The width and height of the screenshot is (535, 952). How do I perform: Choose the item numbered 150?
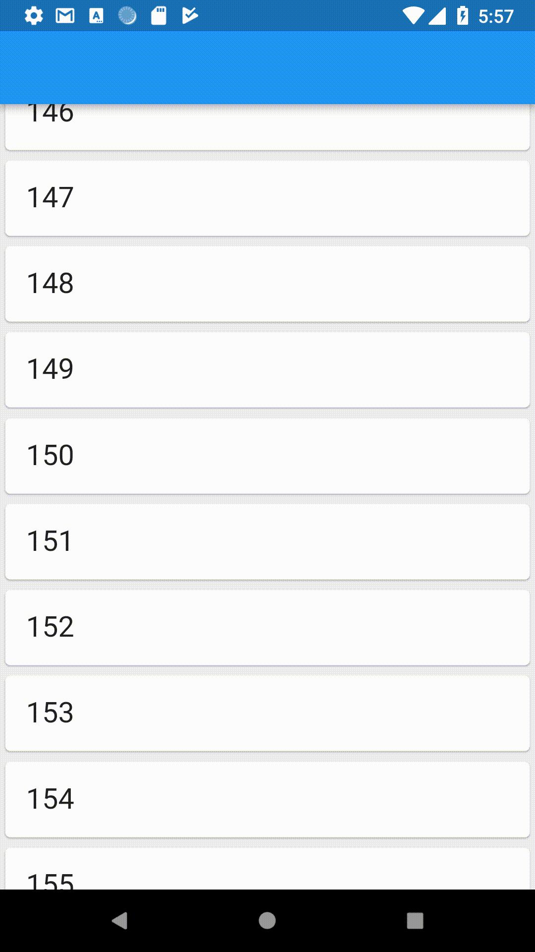point(267,456)
